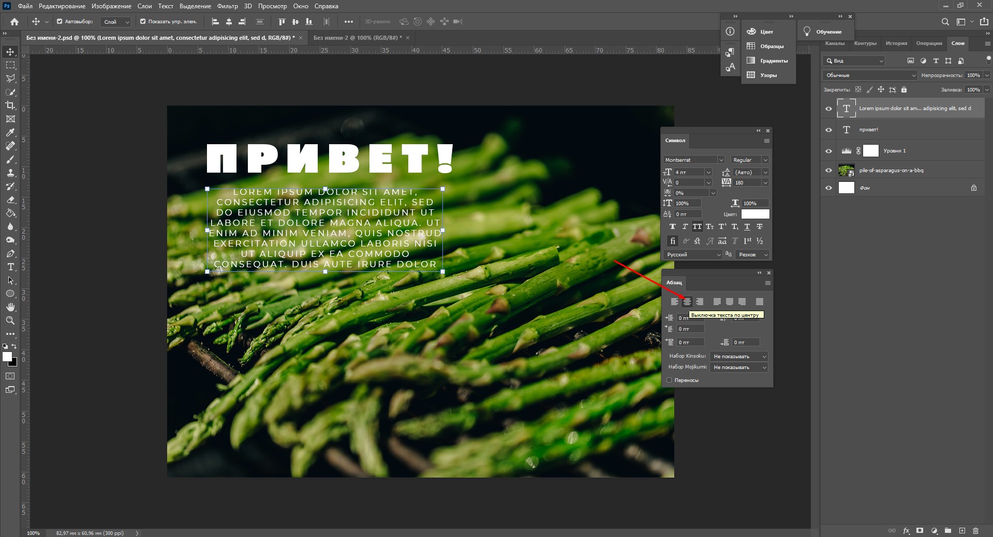Click the All Caps style icon
The height and width of the screenshot is (537, 993).
[x=697, y=227]
